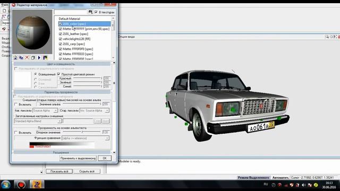Click 'Автоматич.' status bar toggle
This screenshot has width=340, height=191.
(280, 178)
